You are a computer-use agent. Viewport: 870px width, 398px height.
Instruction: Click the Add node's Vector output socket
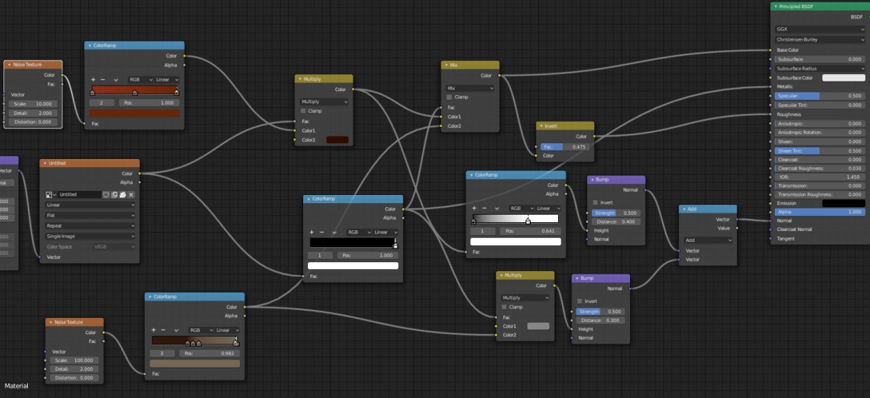pyautogui.click(x=737, y=219)
